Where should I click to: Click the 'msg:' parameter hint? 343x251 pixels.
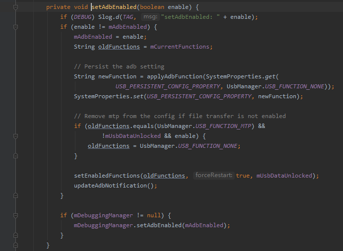[150, 17]
